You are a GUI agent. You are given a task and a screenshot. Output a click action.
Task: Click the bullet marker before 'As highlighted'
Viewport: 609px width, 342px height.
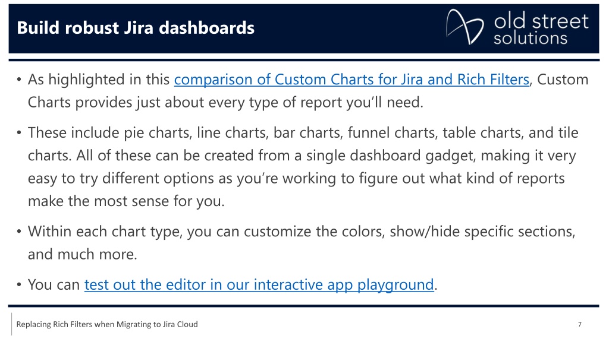[18, 80]
